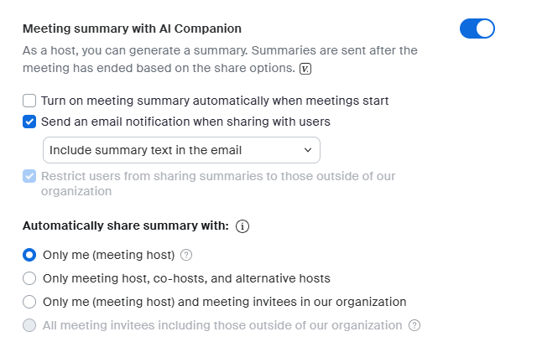Click the "Automatically share summary with:" heading

click(x=125, y=226)
